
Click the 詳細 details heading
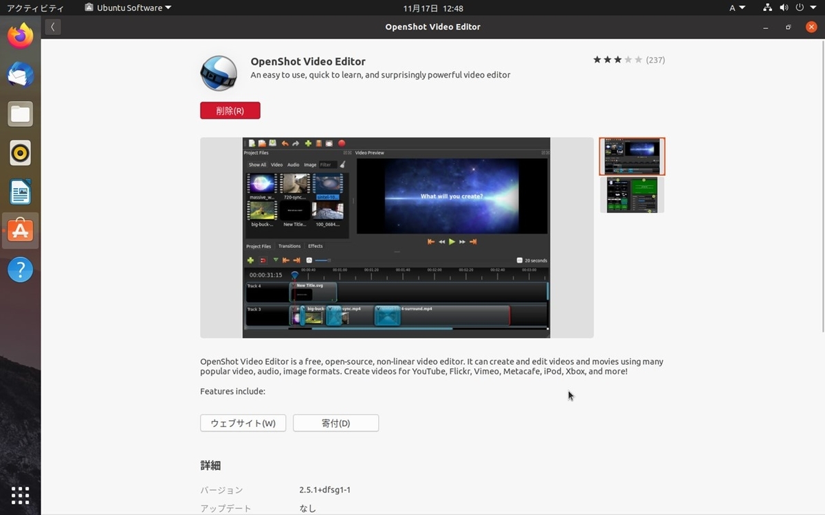210,466
